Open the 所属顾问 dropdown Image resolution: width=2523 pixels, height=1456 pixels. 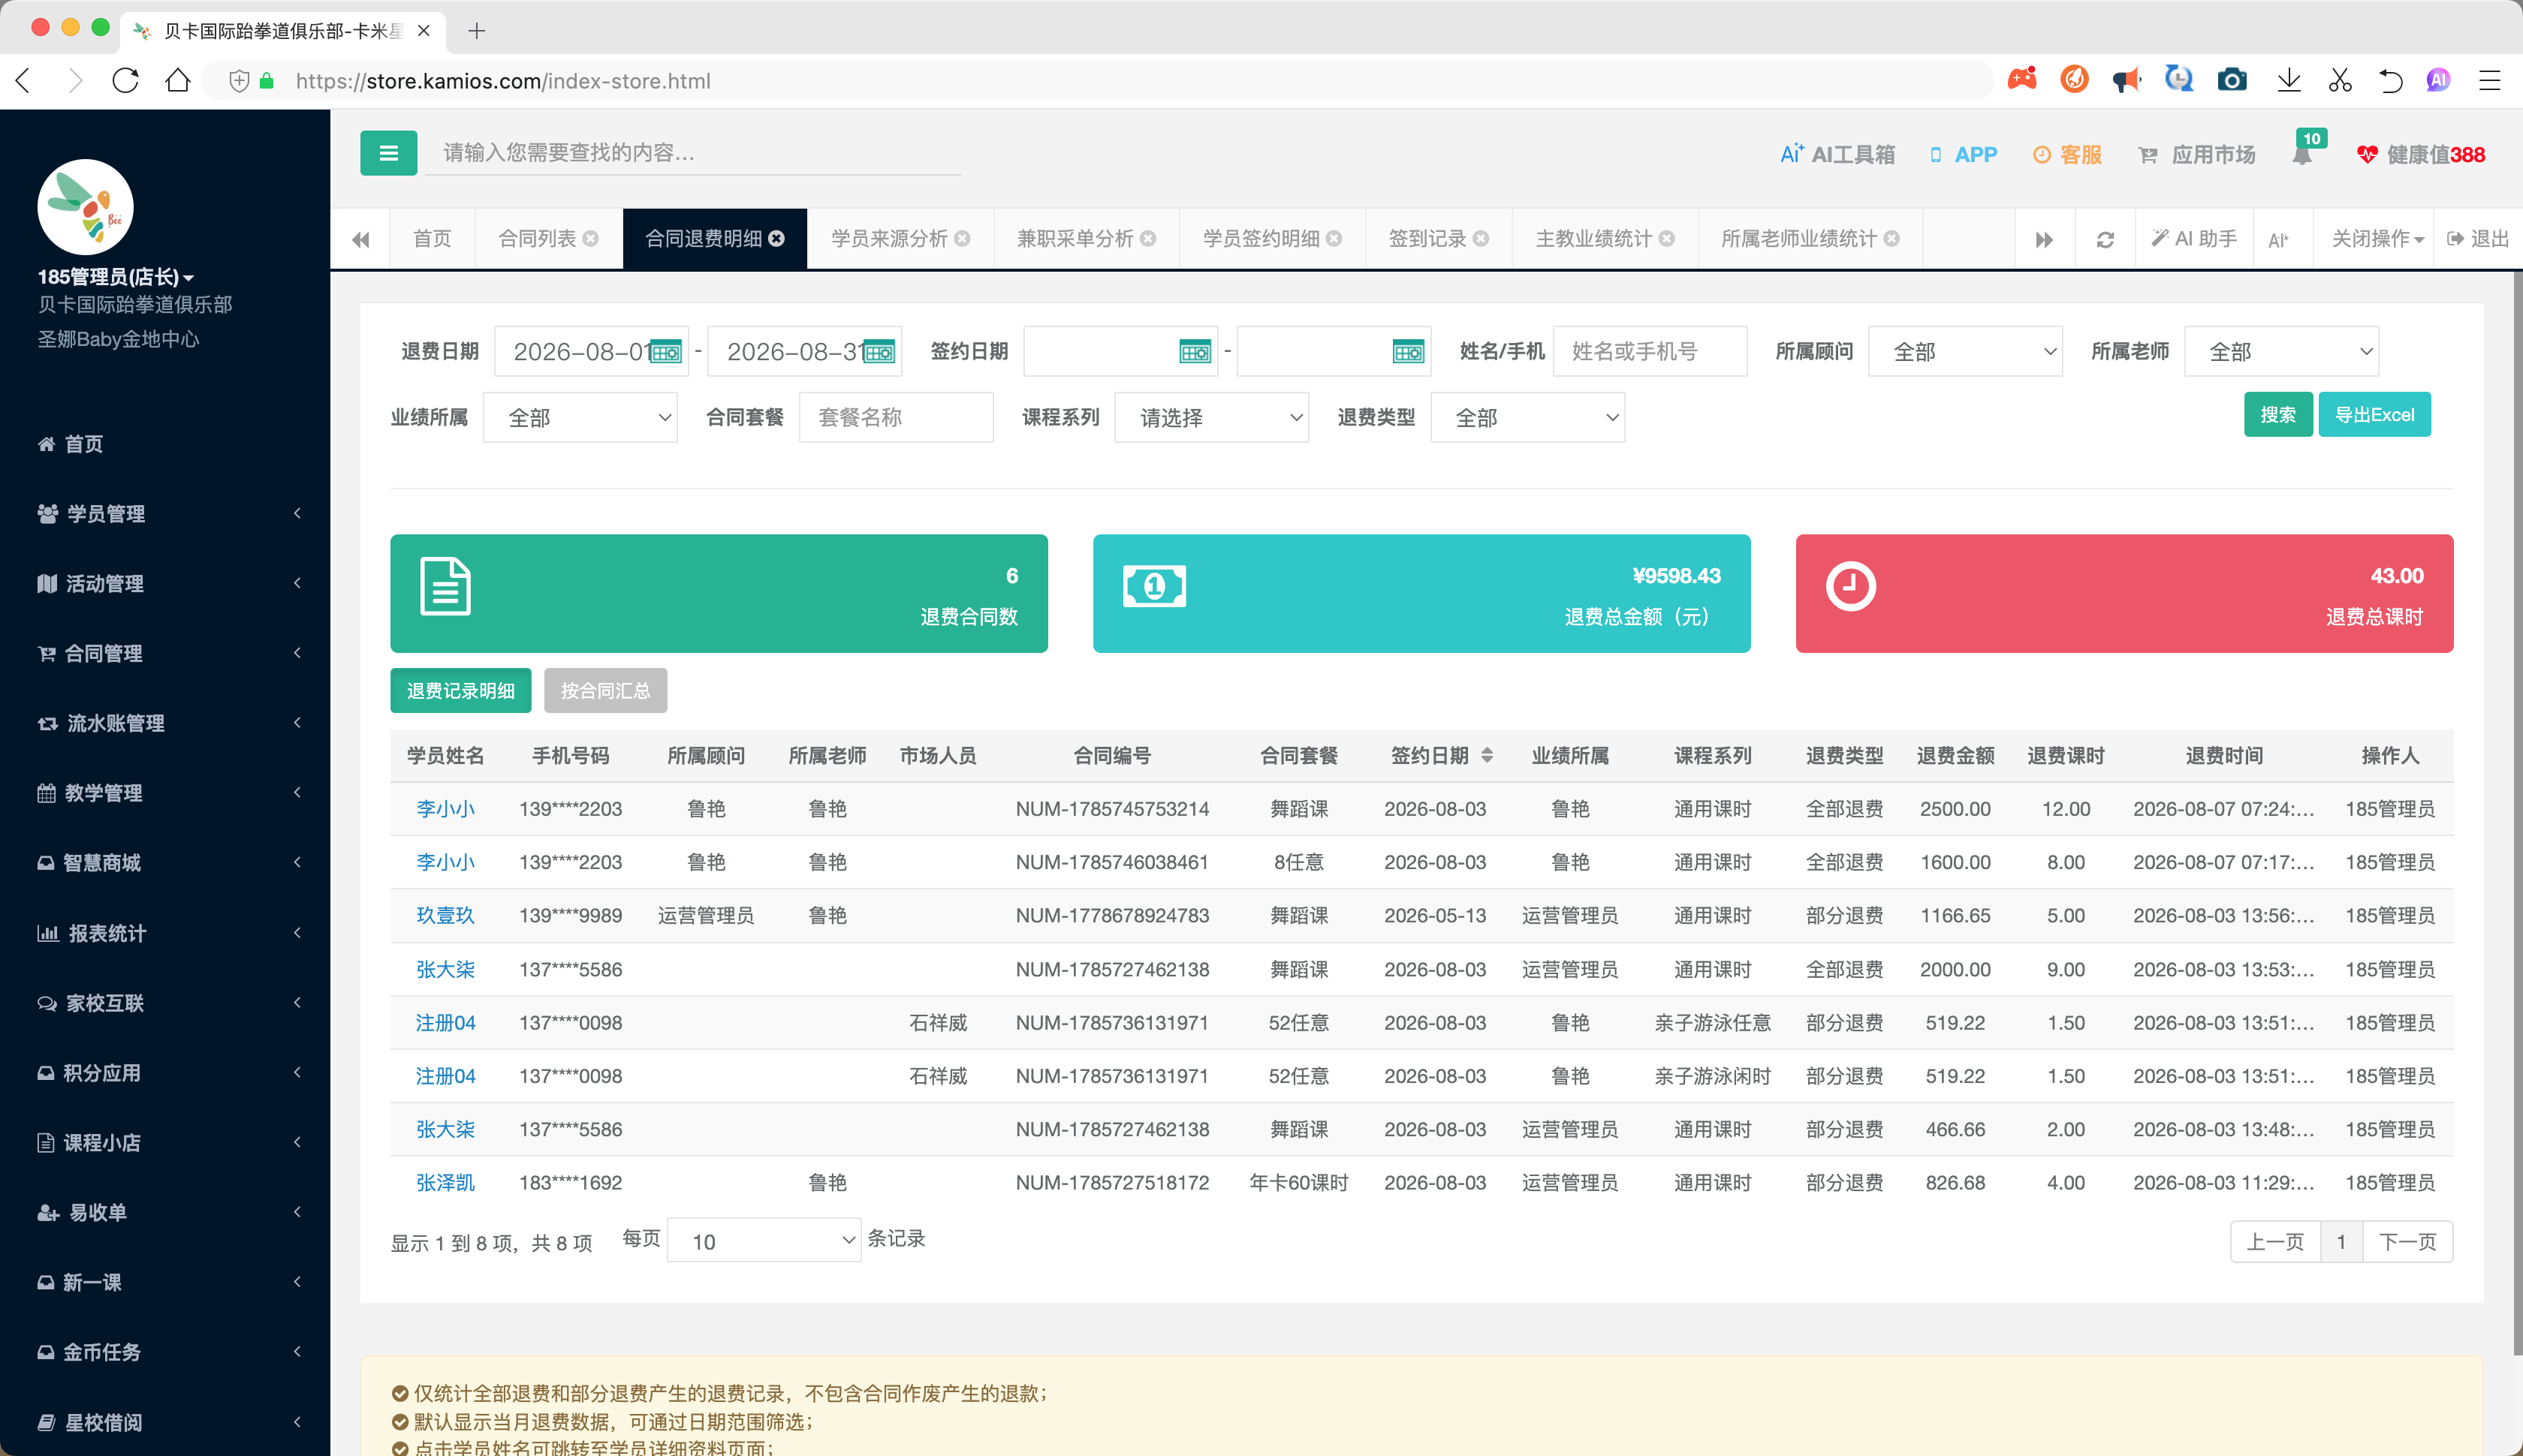(1965, 352)
